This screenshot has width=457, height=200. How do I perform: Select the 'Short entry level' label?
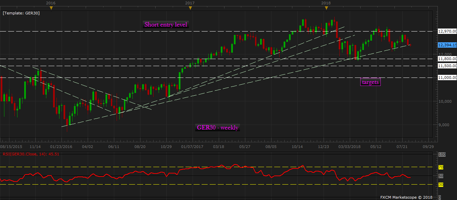[x=166, y=24]
